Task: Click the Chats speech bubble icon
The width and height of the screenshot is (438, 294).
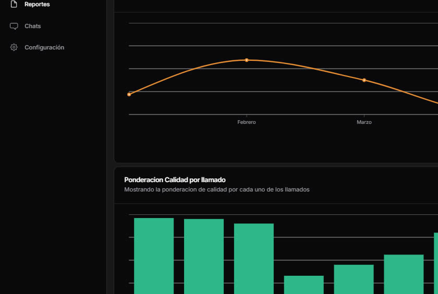Action: [x=14, y=26]
